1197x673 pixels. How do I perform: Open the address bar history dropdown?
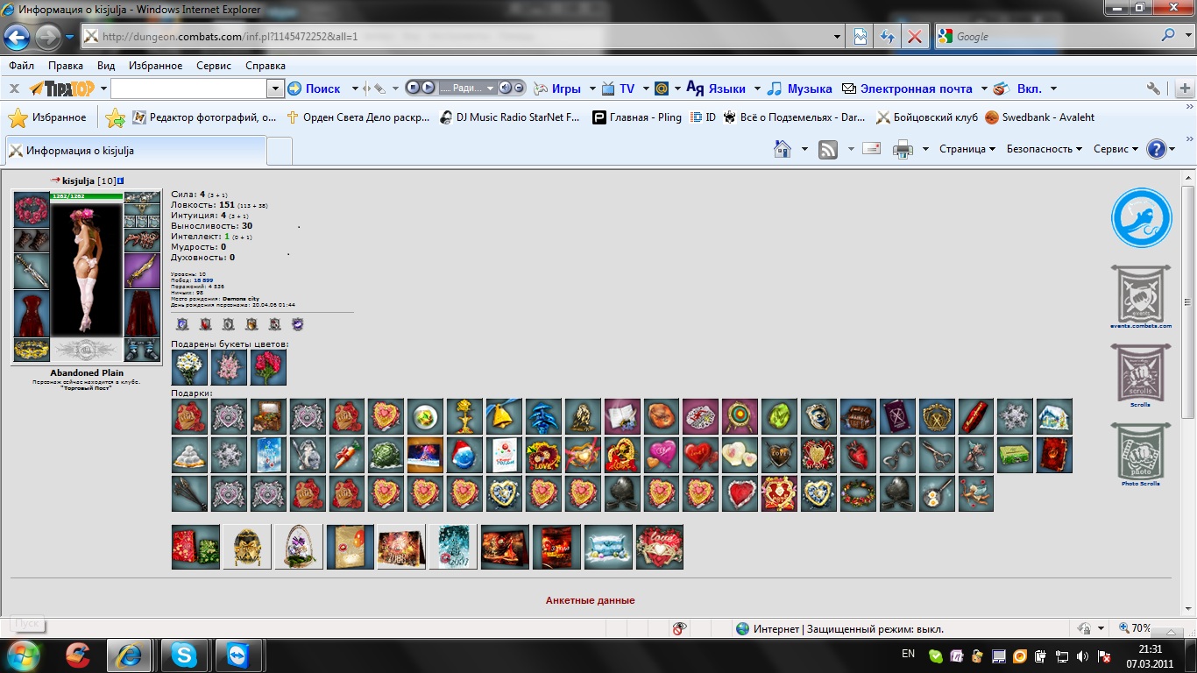837,37
